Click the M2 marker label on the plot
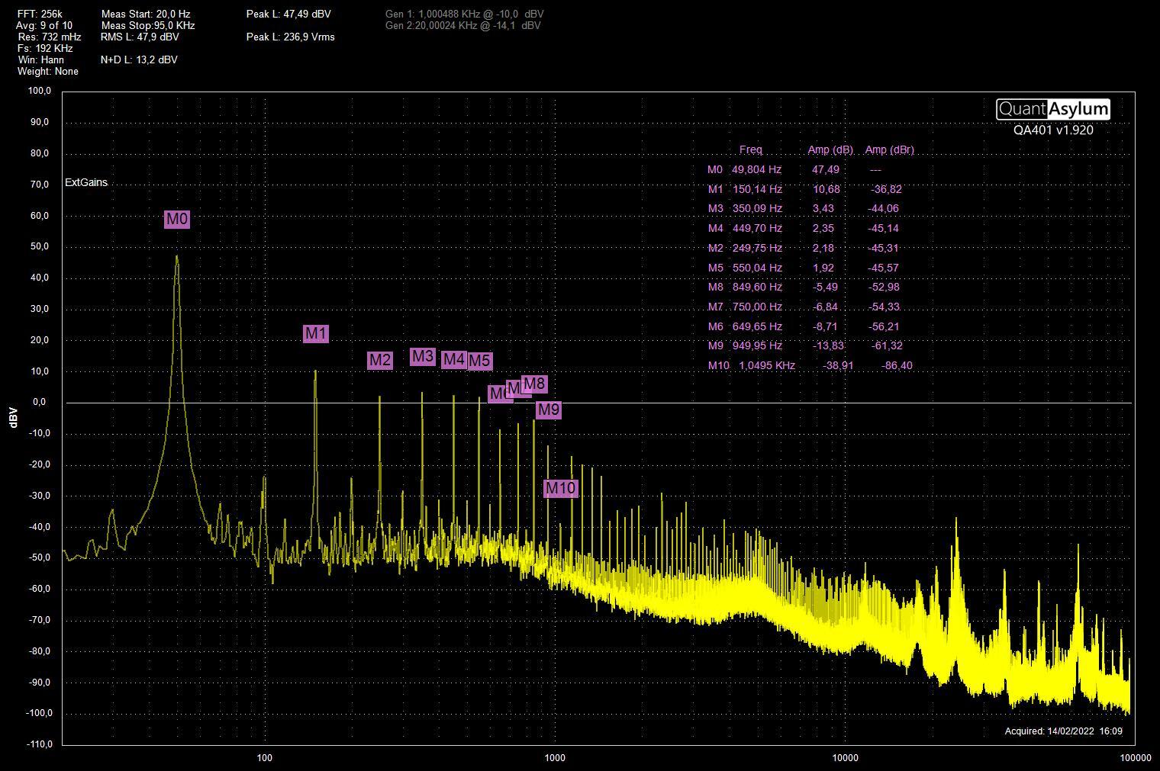1160x771 pixels. (x=379, y=361)
